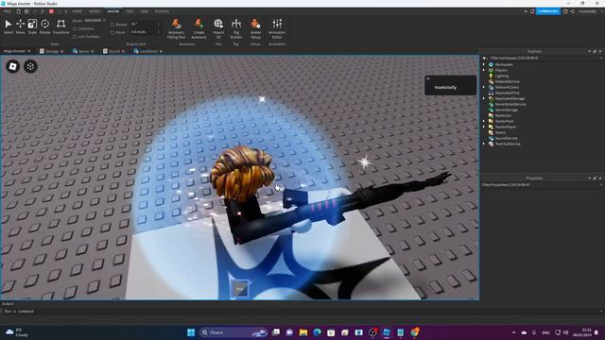Expand the NetworkClient node

click(484, 87)
